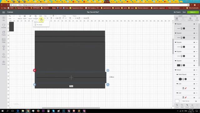Bookmark this page with star icon
This screenshot has height=113, width=200.
click(188, 5)
